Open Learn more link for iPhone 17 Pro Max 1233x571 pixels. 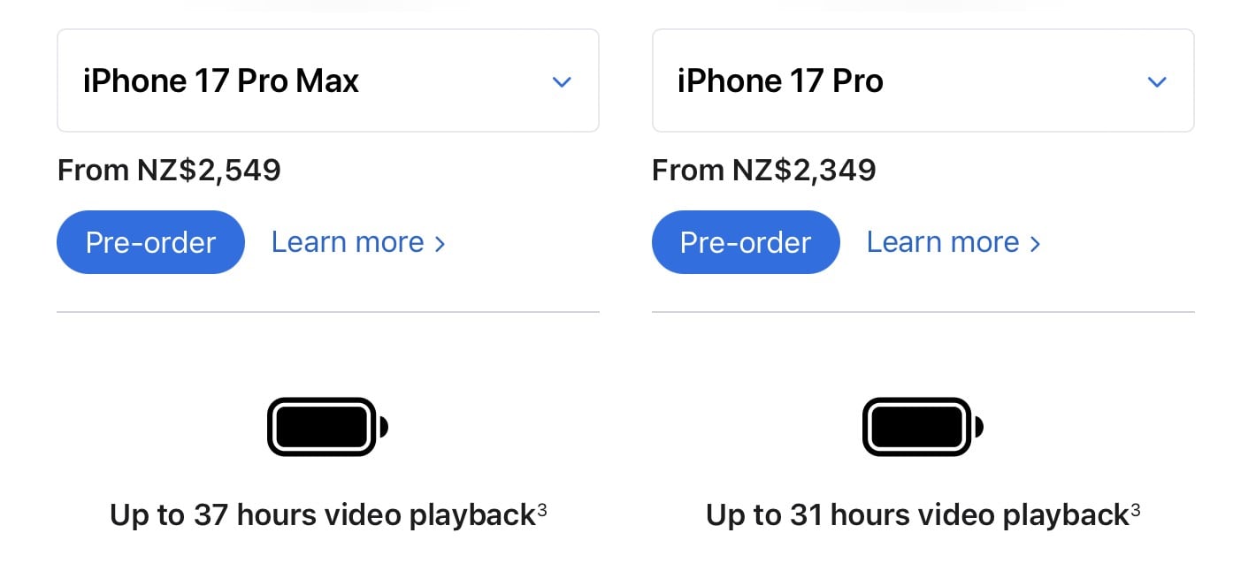point(348,242)
